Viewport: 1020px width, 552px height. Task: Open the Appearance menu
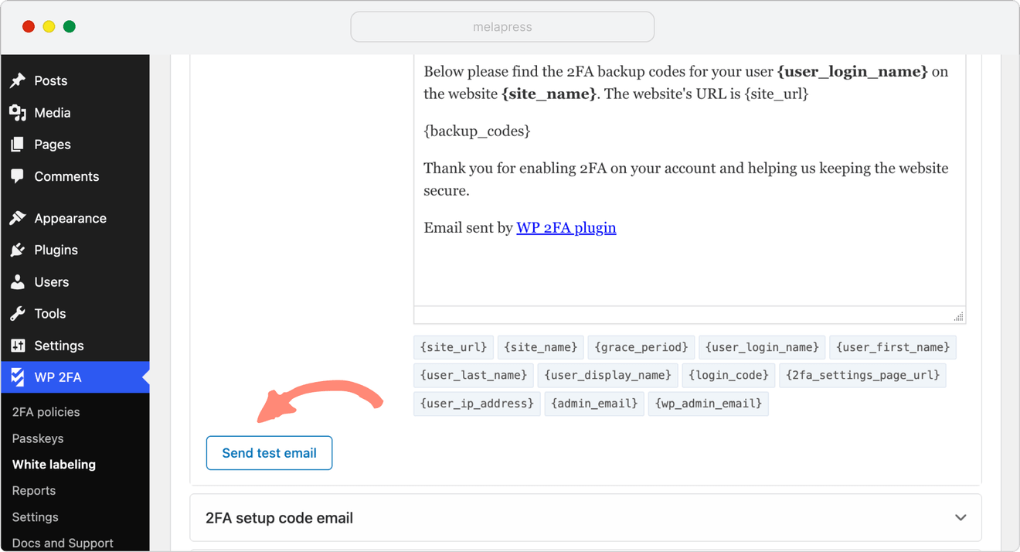click(75, 218)
